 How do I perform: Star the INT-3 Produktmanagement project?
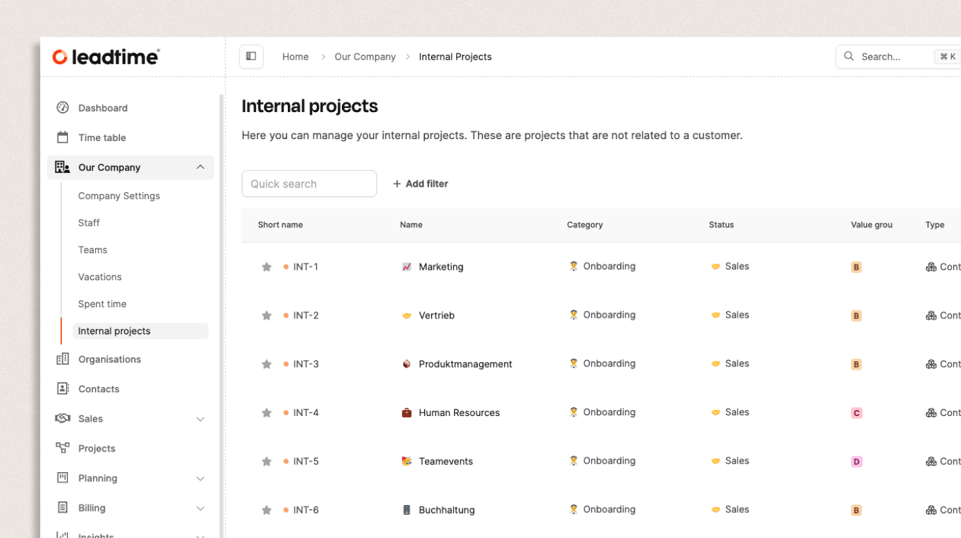pos(267,365)
